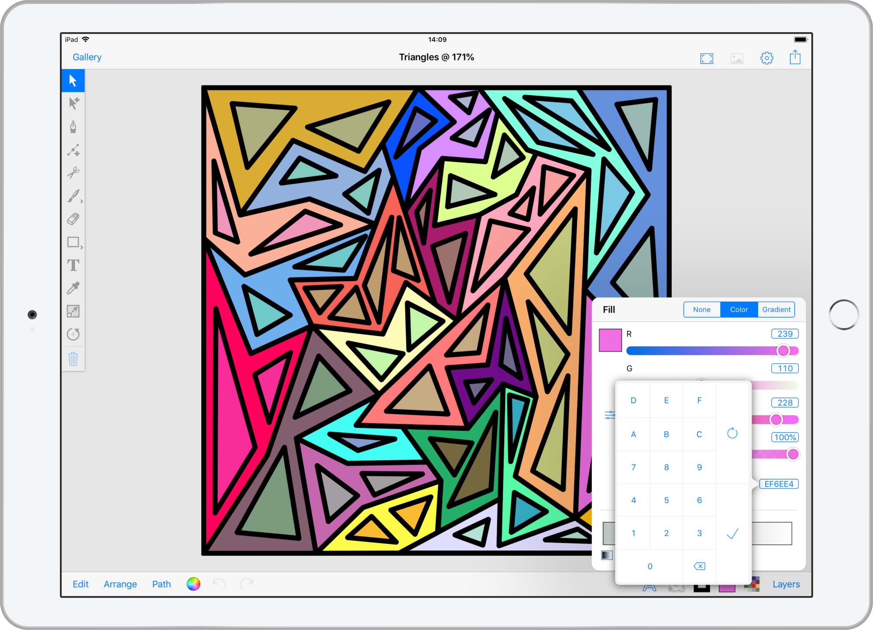Open the color wheel picker
The image size is (873, 630).
click(x=193, y=584)
